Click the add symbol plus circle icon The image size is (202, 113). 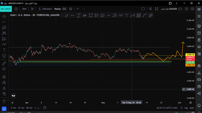(x=16, y=9)
